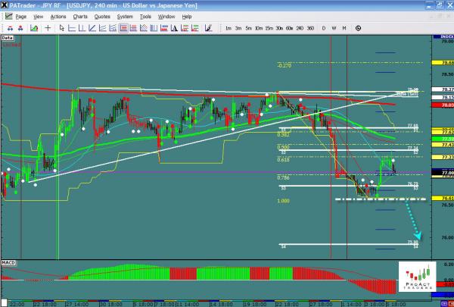This screenshot has height=307, width=454.
Task: Choose the 1m timeframe button
Action: [x=229, y=28]
